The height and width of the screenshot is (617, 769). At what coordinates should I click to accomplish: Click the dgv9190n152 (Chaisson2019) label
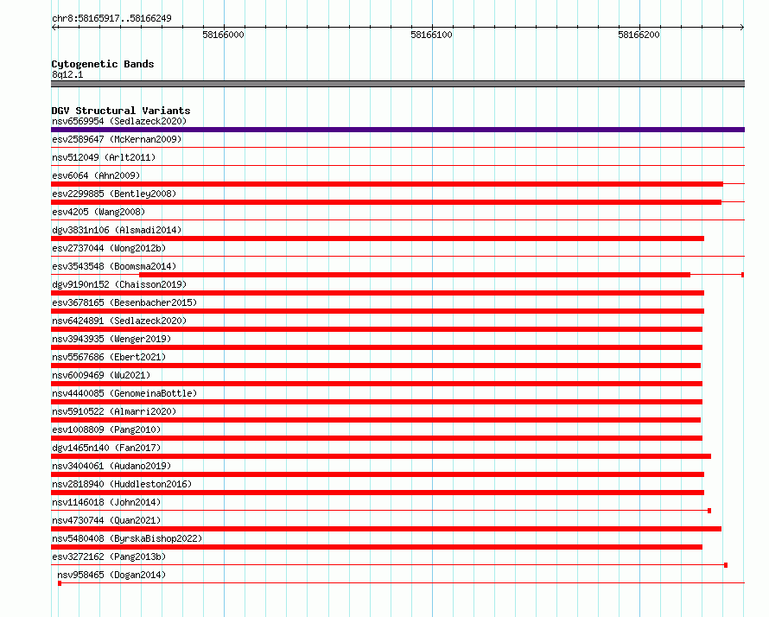click(119, 284)
